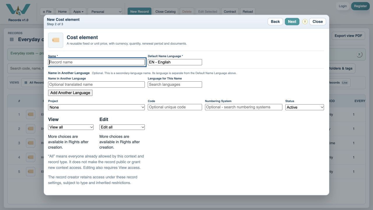Close the New Cost element dialog

tap(318, 22)
